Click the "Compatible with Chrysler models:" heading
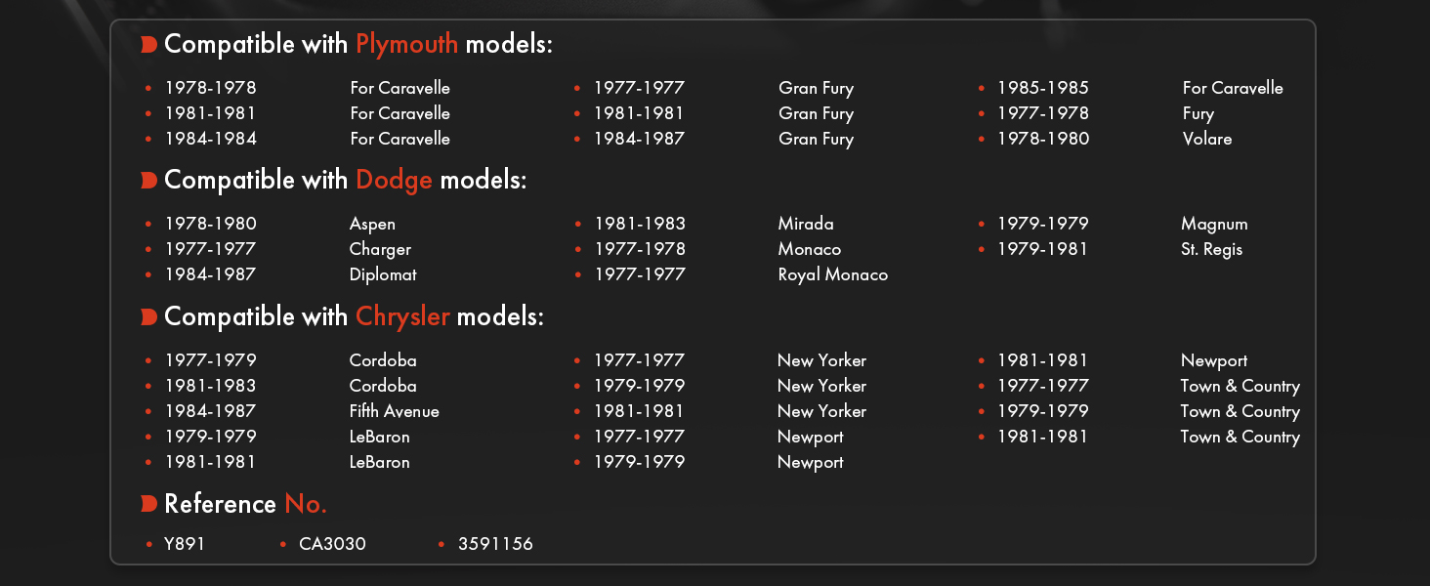 354,316
